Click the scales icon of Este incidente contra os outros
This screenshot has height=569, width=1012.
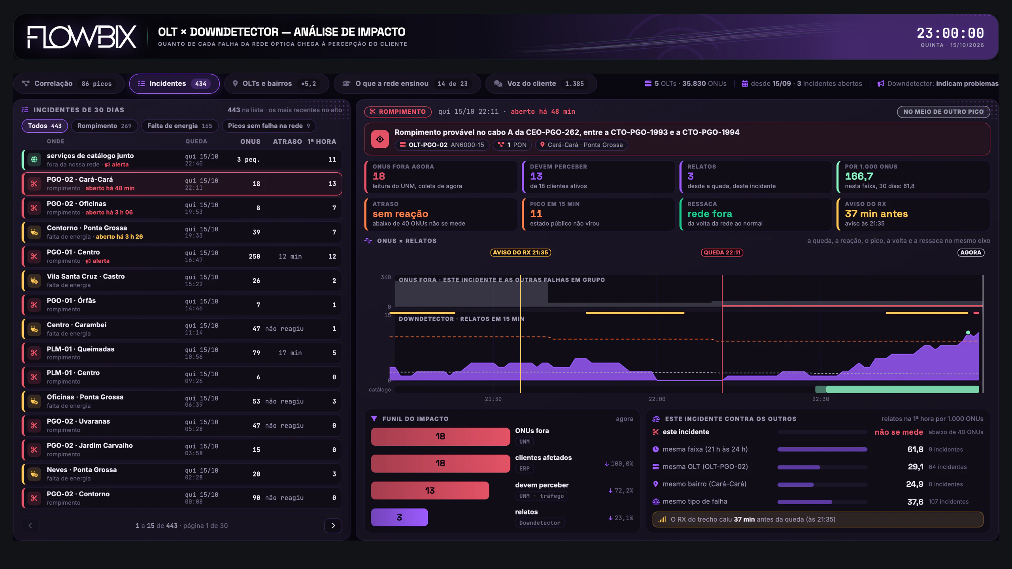click(x=656, y=418)
